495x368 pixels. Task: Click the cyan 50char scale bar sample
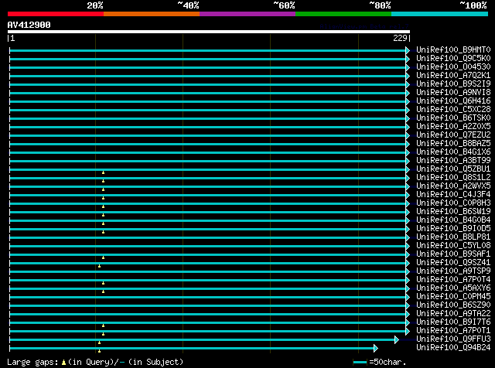[x=360, y=363]
